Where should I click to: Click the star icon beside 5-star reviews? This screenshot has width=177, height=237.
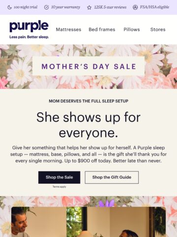89,7
